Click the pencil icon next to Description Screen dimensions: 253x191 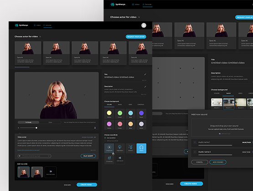(x=145, y=86)
